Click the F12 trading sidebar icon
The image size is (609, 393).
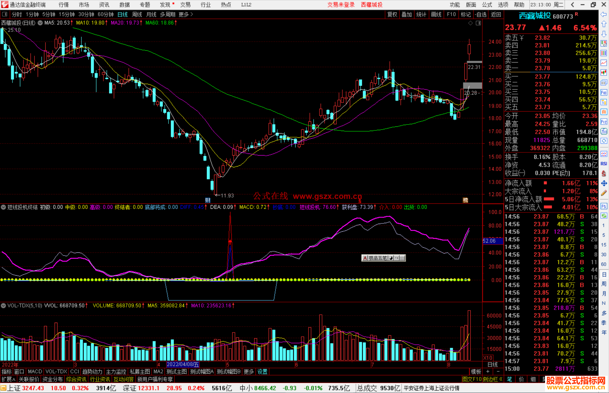tap(604, 121)
